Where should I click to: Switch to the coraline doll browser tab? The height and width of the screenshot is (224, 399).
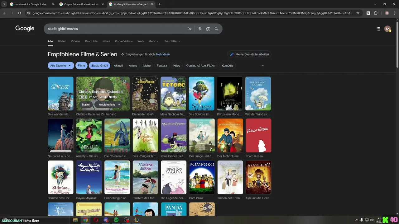click(x=32, y=4)
